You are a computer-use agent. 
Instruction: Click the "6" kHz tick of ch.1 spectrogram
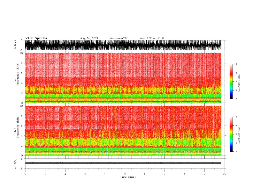[22, 73]
